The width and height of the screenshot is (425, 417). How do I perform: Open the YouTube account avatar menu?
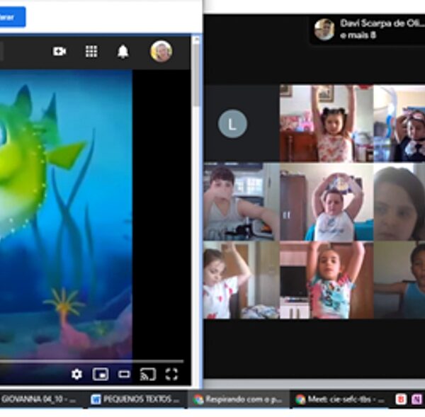pyautogui.click(x=161, y=52)
